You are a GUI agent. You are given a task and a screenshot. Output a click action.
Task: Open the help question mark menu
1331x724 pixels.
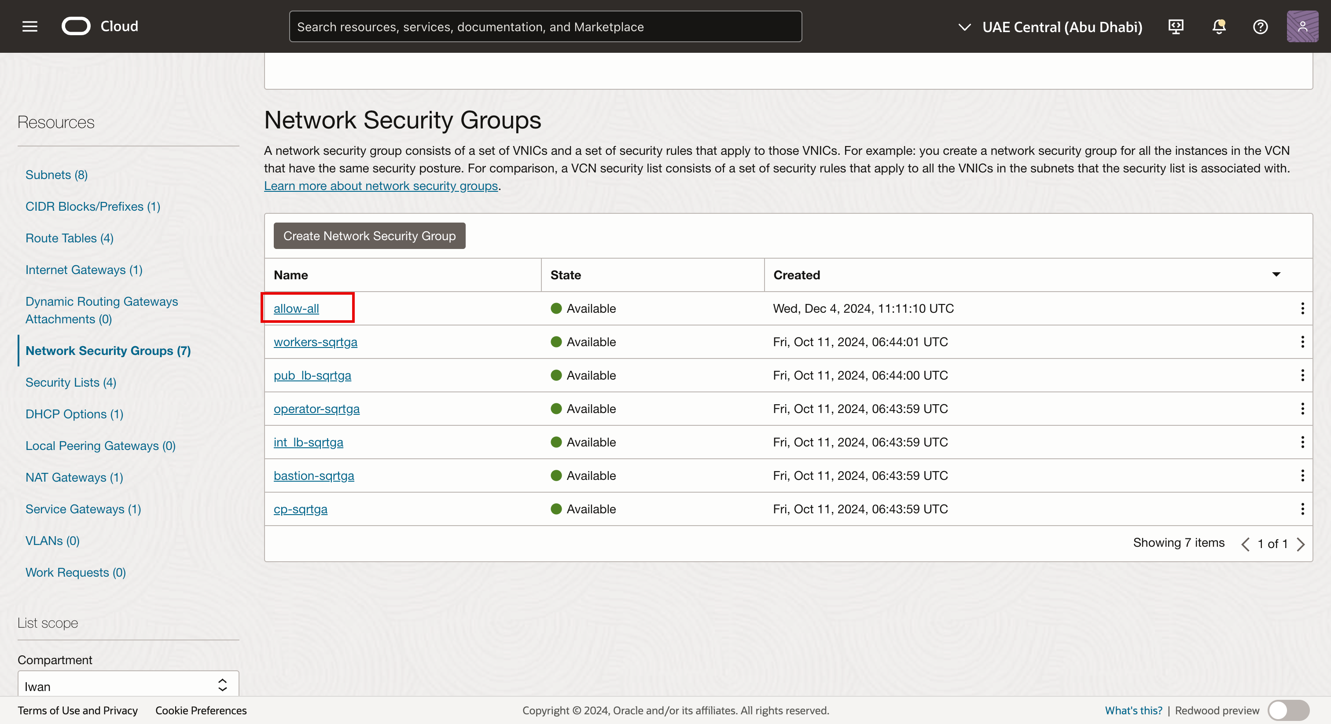point(1260,26)
